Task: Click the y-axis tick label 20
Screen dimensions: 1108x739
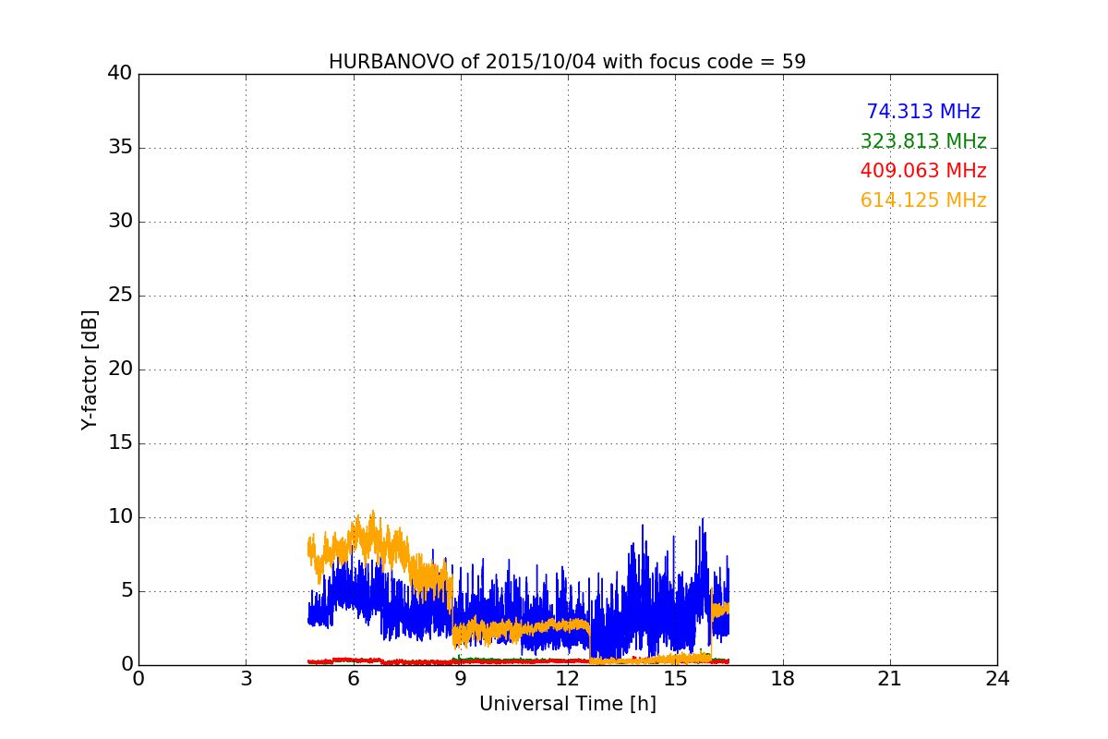Action: click(x=120, y=369)
